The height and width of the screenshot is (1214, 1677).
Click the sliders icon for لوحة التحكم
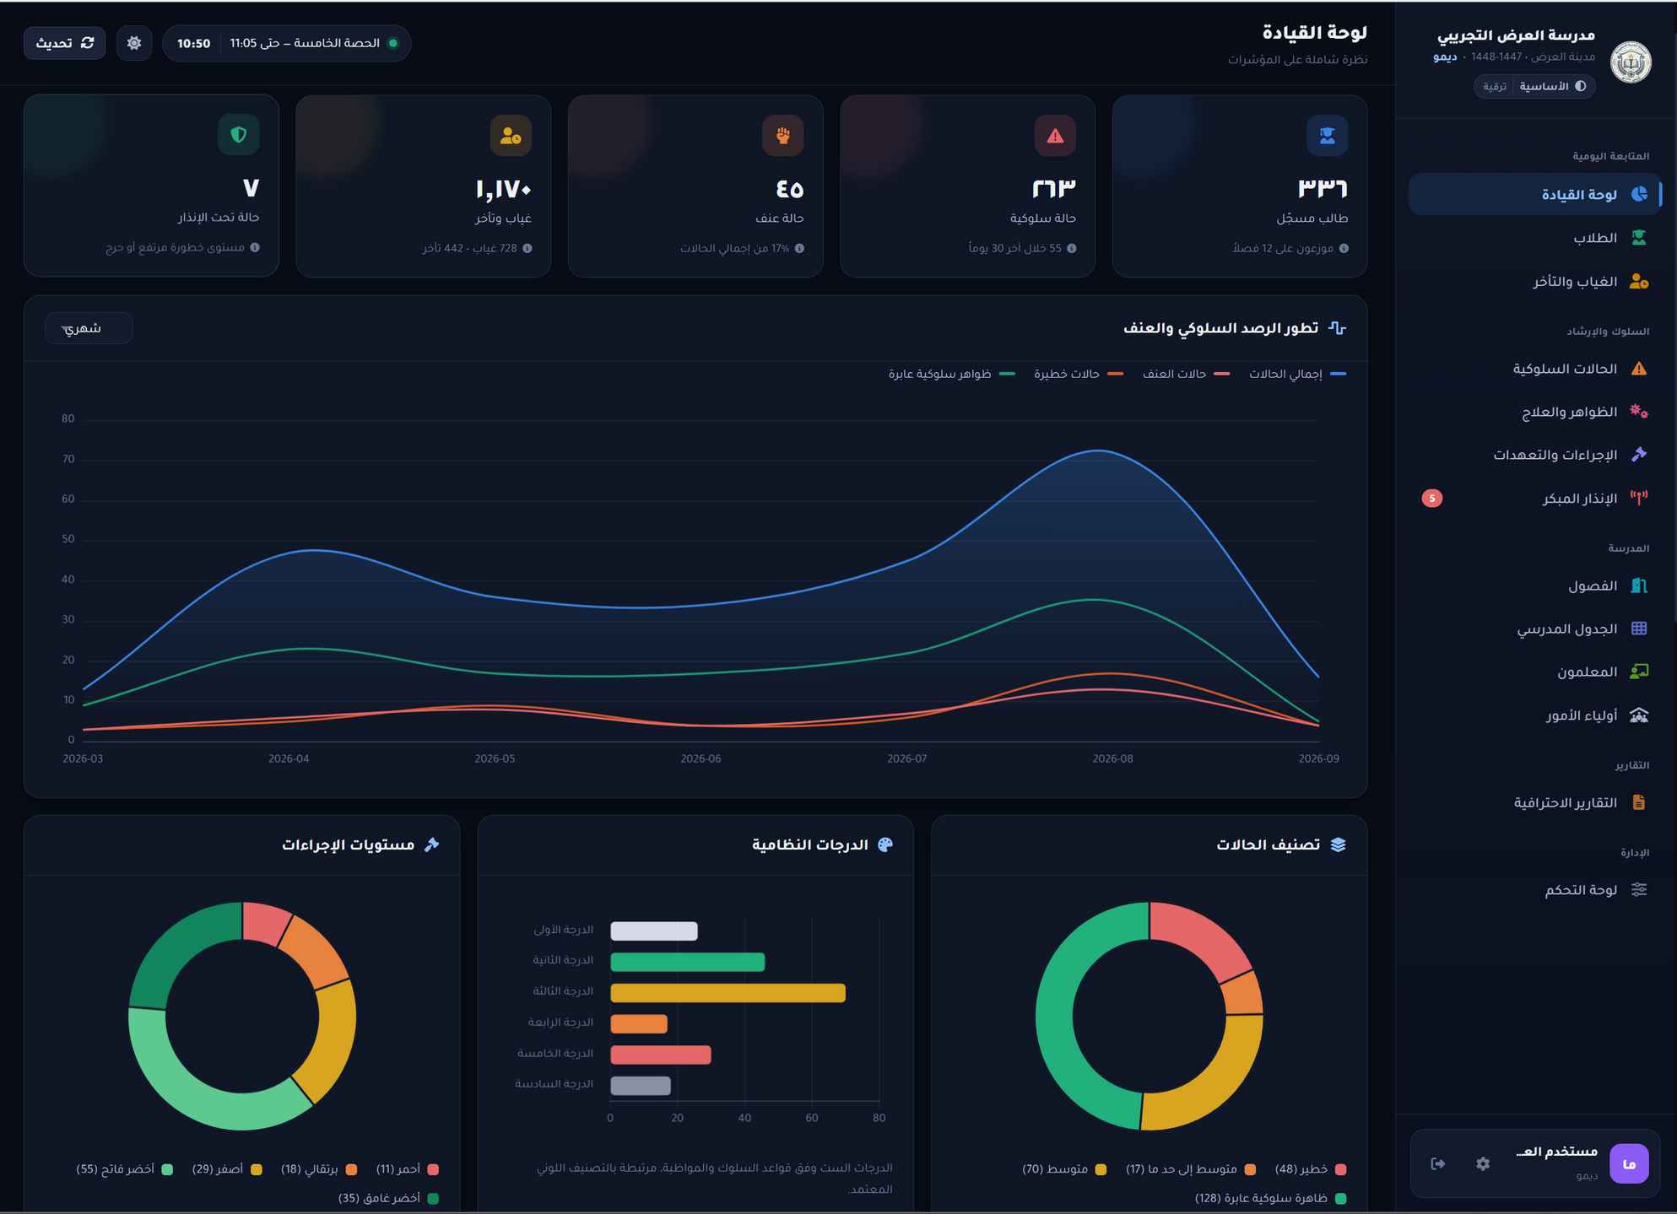1638,889
